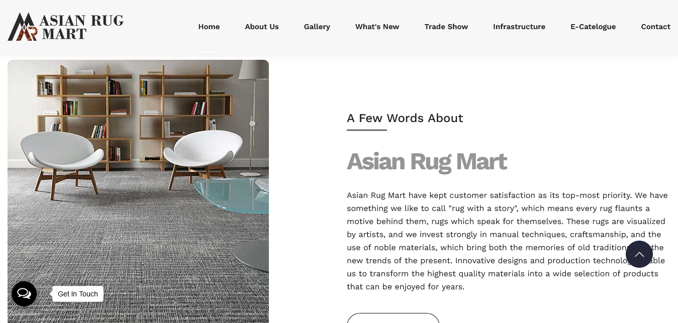Open the E-Catelogue link
The image size is (678, 323).
[593, 27]
